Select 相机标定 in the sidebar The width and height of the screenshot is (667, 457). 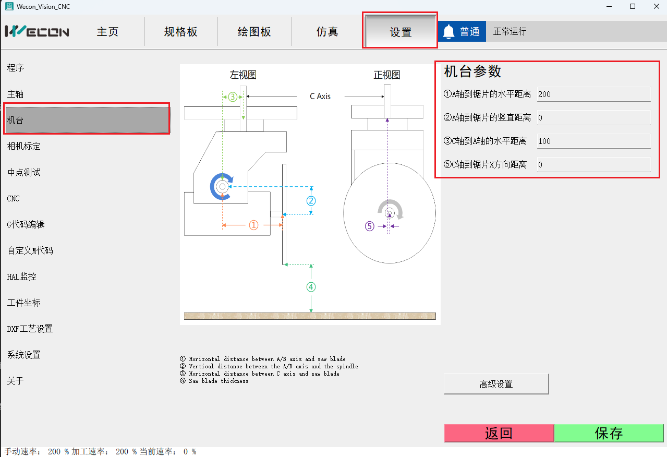[24, 146]
